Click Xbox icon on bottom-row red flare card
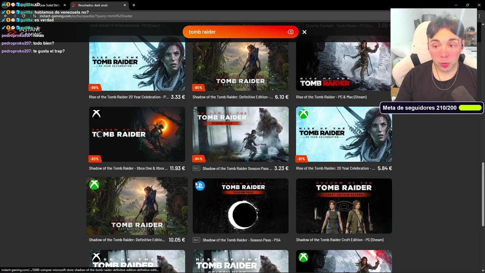The image size is (485, 273). (303, 257)
